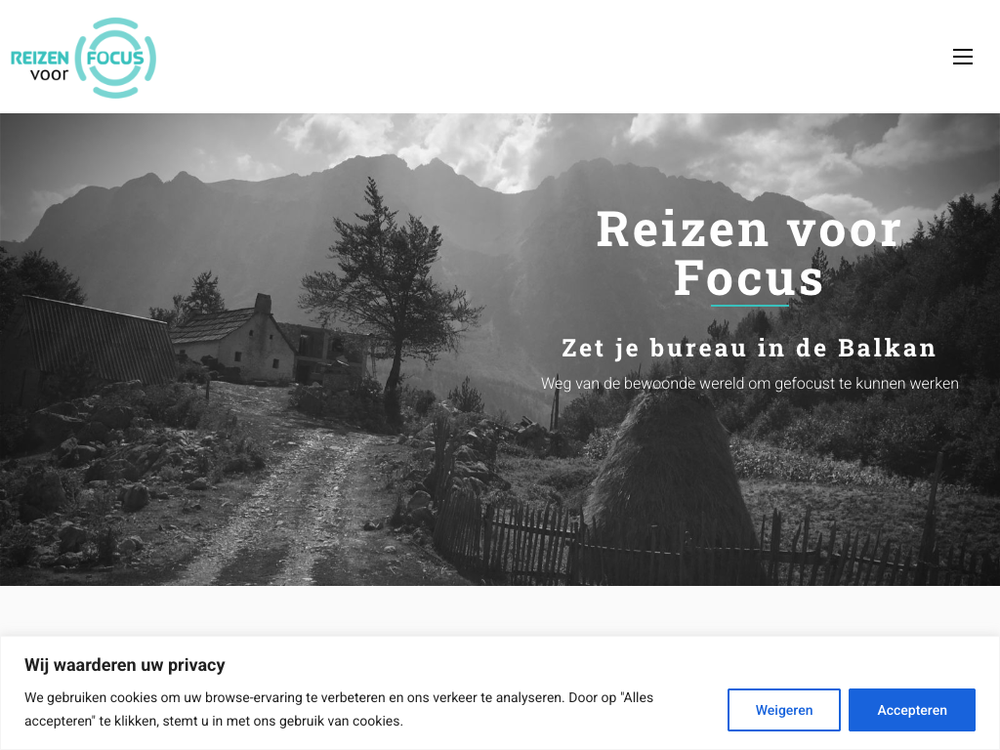Image resolution: width=1000 pixels, height=750 pixels.
Task: Click the 'Weg van de bewoonde wereld' tagline
Action: [749, 383]
